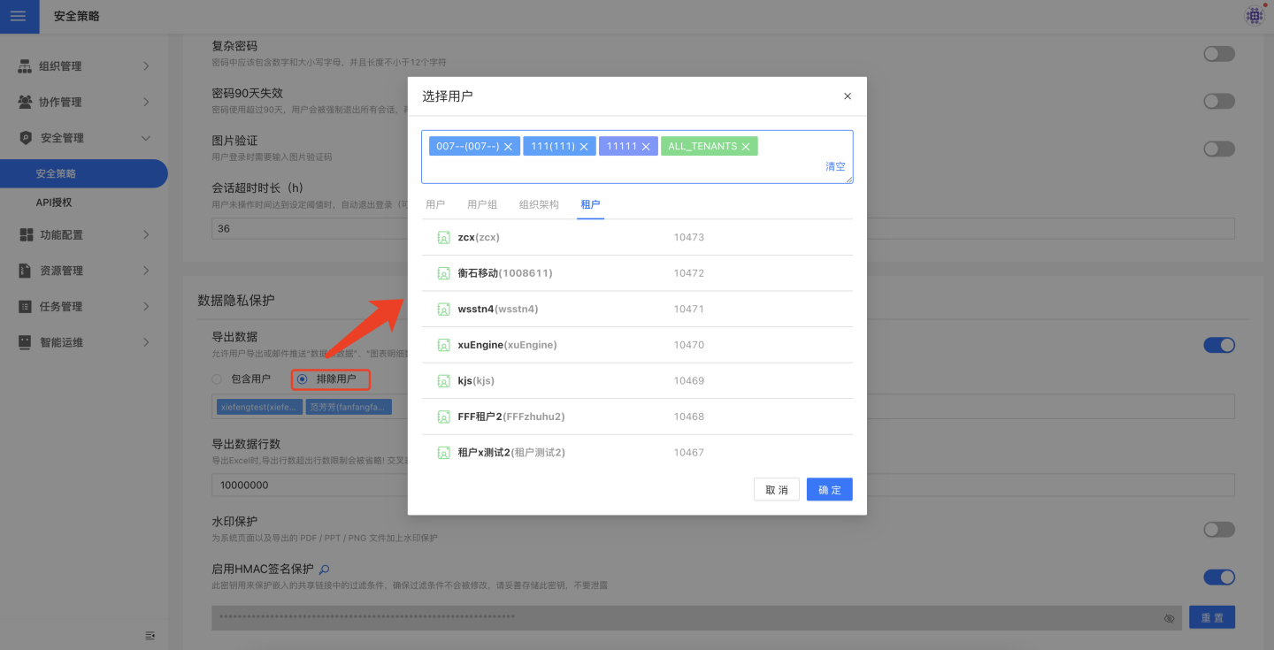Click the 确定 button
Screen dimensions: 1274x650
pos(829,490)
